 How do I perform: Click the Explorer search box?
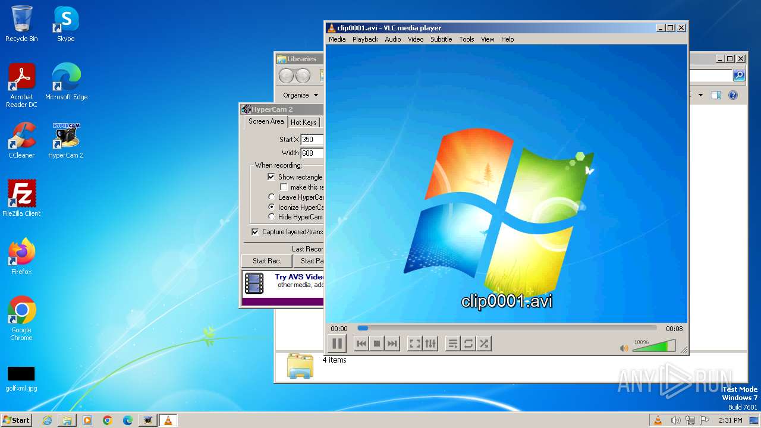710,75
